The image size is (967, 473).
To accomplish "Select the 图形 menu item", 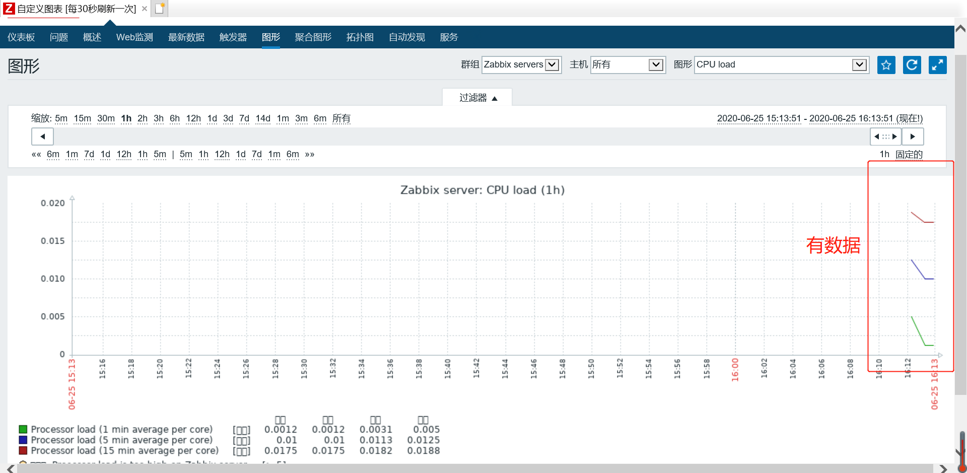I will (271, 37).
